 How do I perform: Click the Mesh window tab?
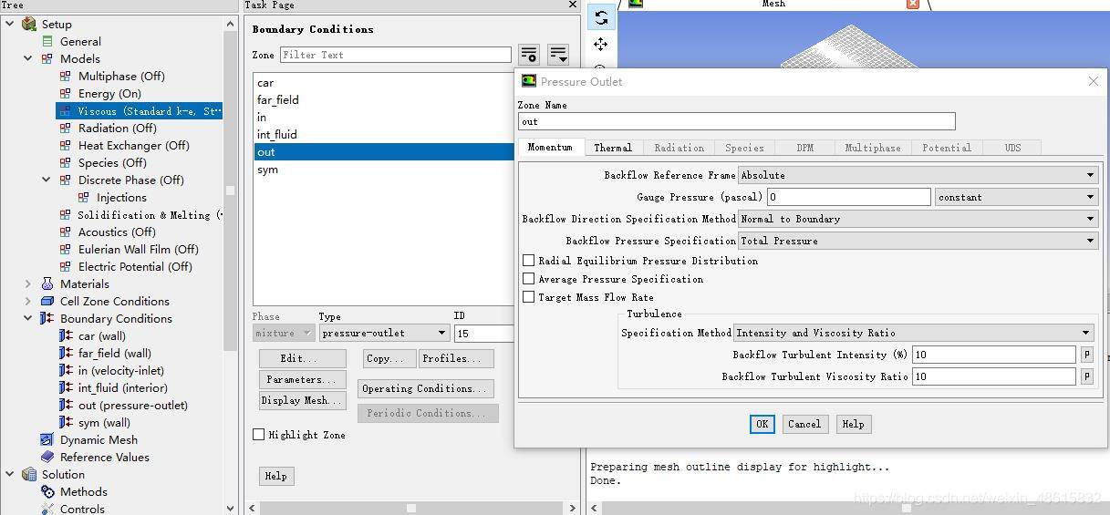point(773,4)
